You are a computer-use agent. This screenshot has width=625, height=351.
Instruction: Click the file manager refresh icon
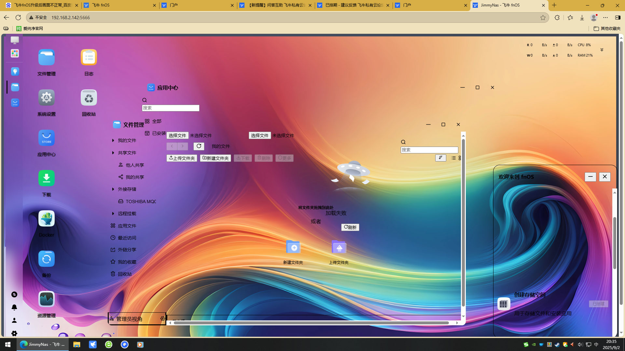pos(199,146)
